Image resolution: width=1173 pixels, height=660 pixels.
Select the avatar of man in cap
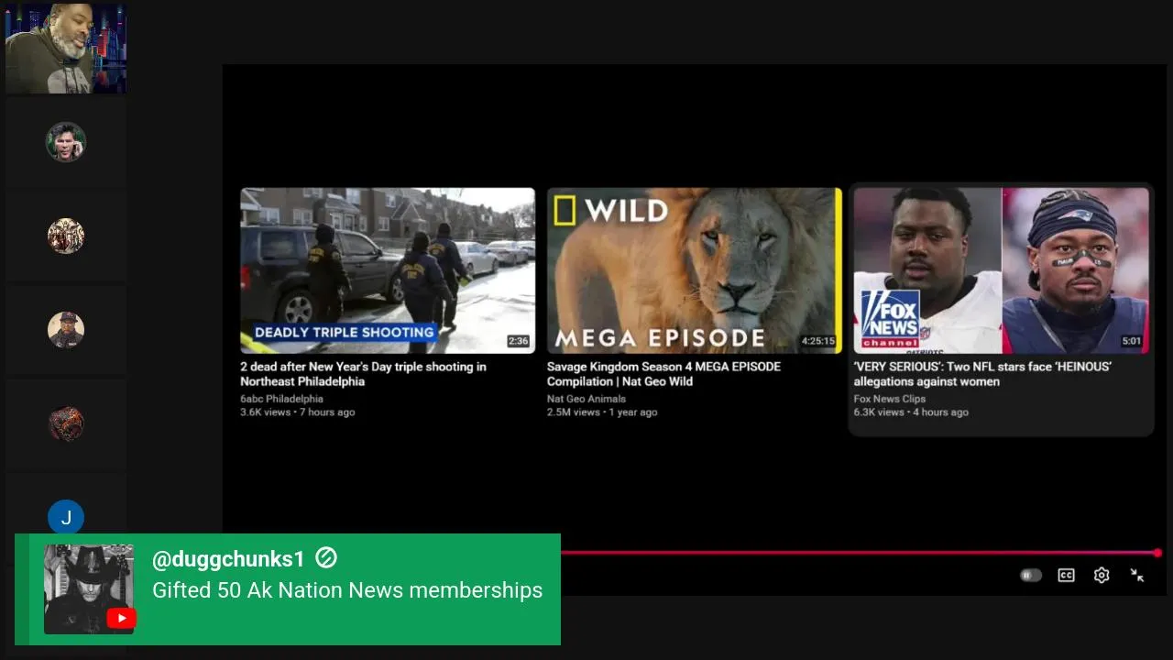click(66, 330)
